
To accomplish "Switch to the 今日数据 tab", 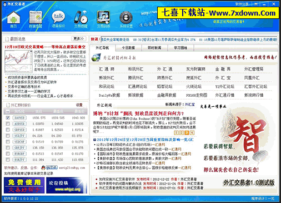I will click(128, 48).
